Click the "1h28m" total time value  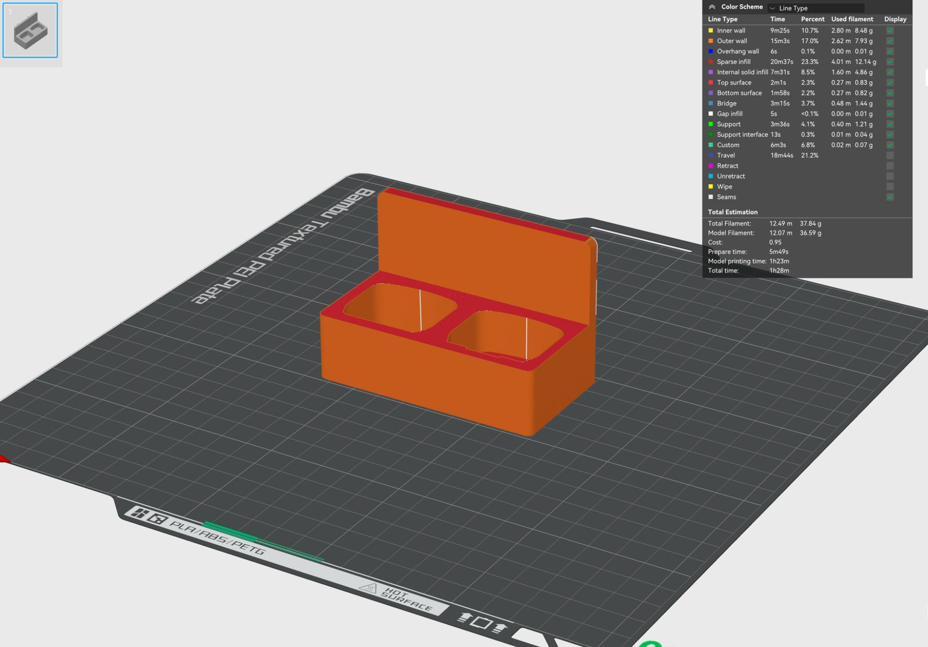(779, 270)
